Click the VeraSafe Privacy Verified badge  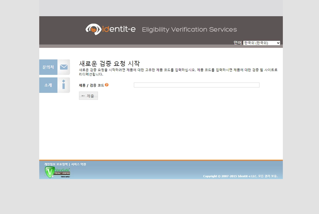(x=57, y=172)
